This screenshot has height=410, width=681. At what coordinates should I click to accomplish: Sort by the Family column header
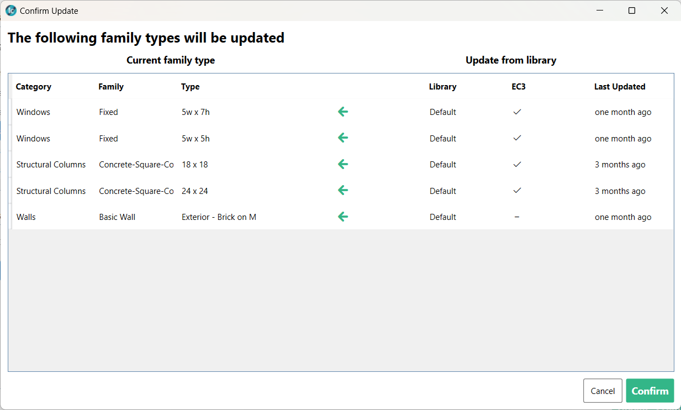pos(111,87)
